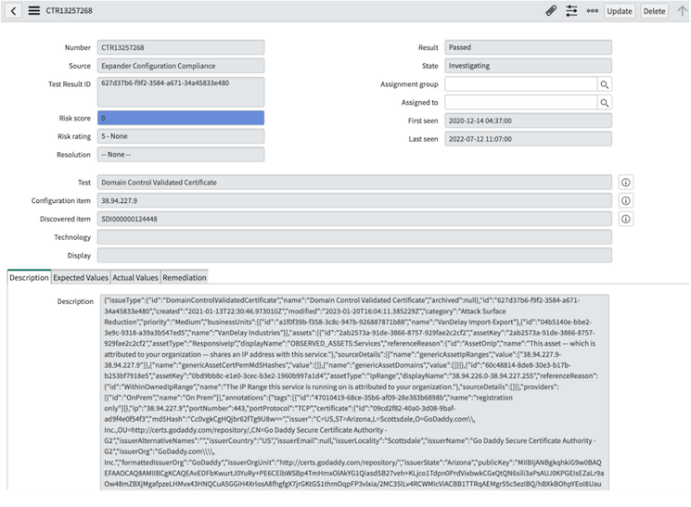Open the personalize form sliders icon
Screen dimensions: 691x507
(x=571, y=11)
